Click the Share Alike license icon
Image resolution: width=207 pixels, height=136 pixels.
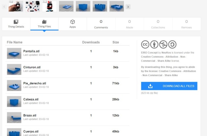pos(172,44)
